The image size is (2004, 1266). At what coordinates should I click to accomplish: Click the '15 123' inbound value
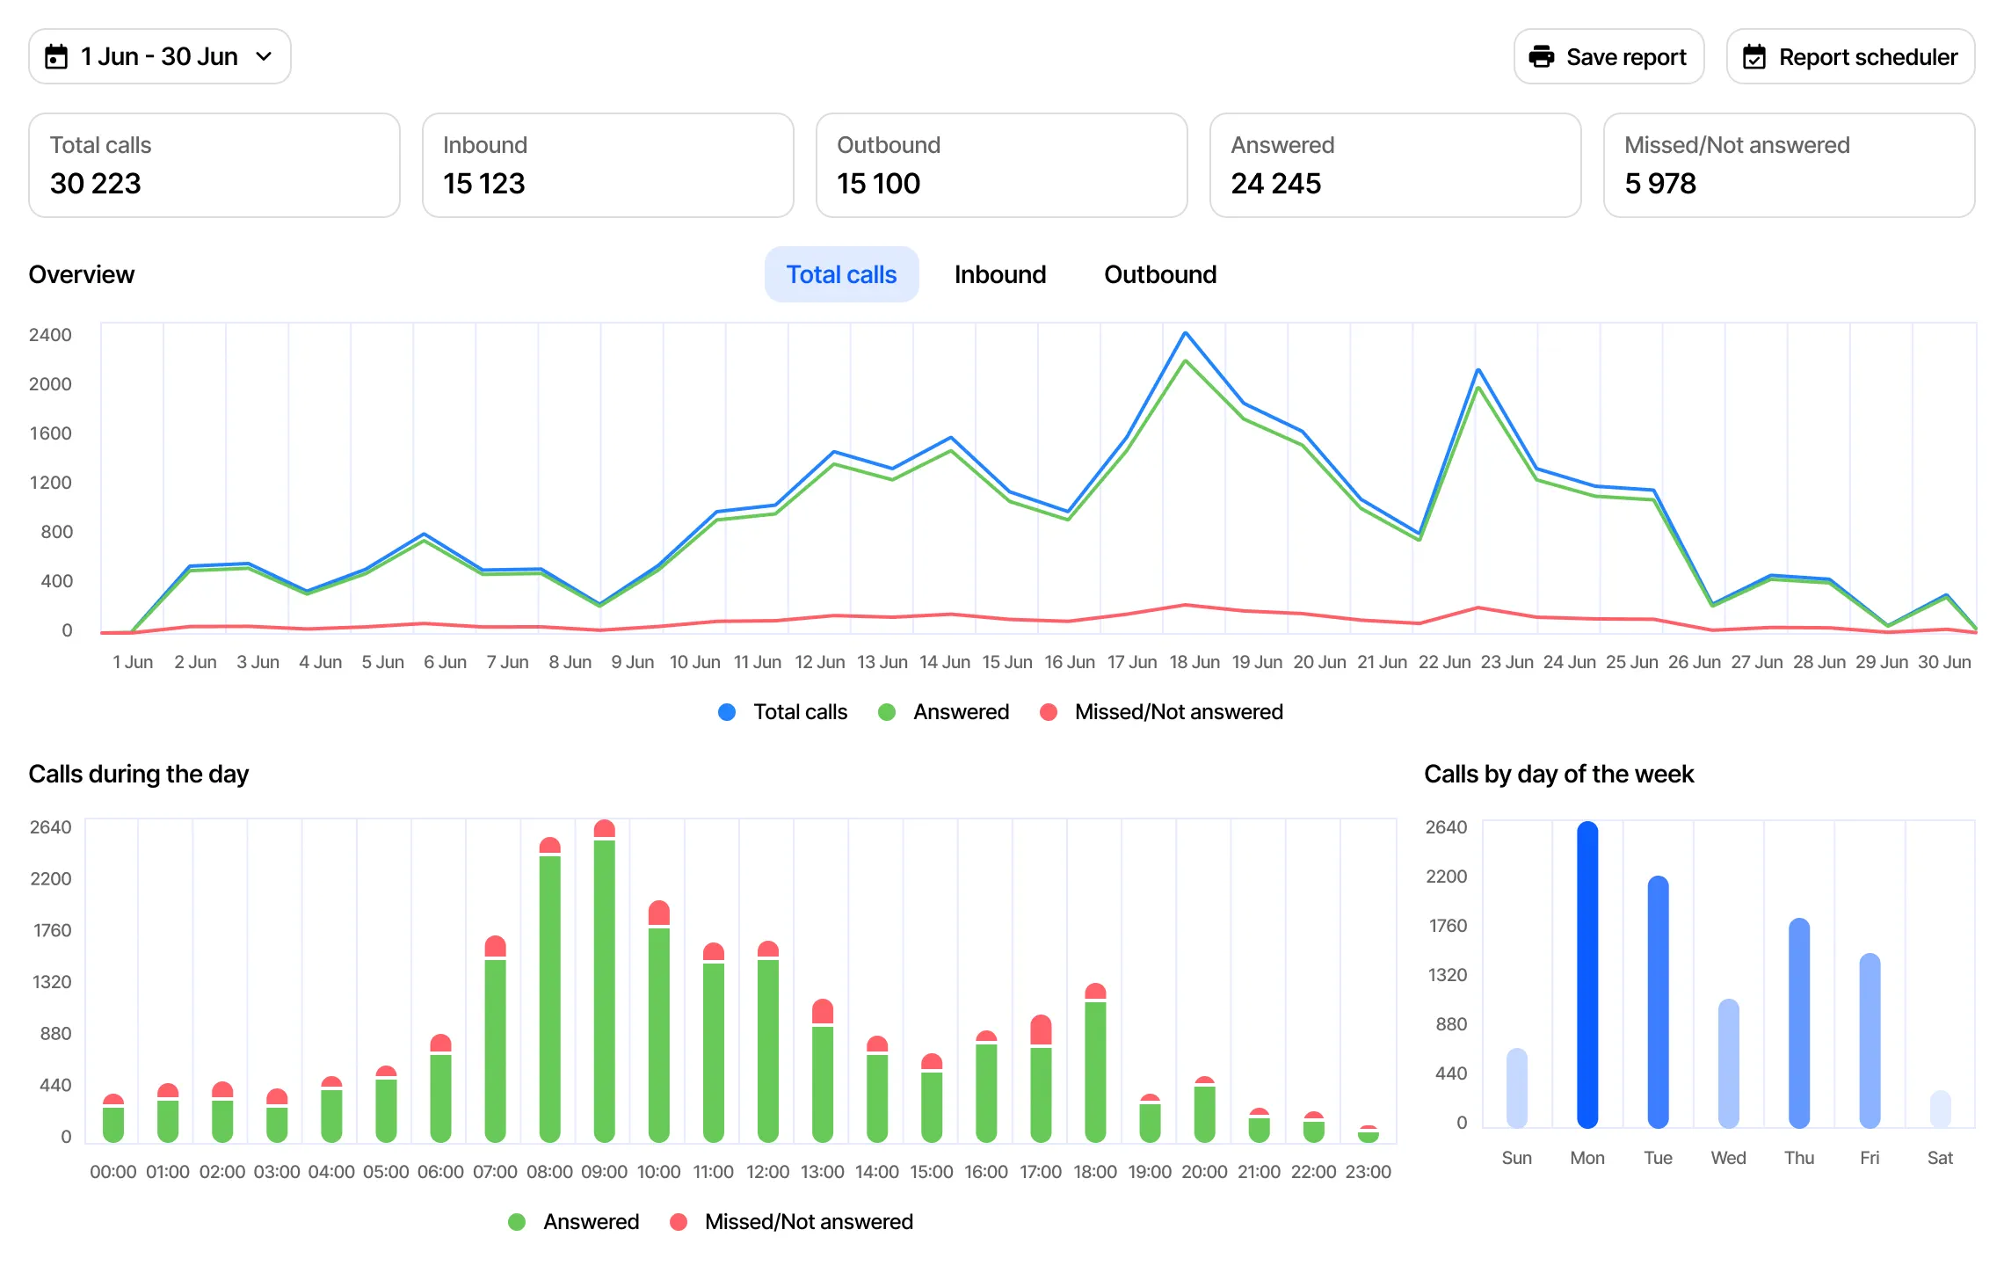tap(483, 184)
